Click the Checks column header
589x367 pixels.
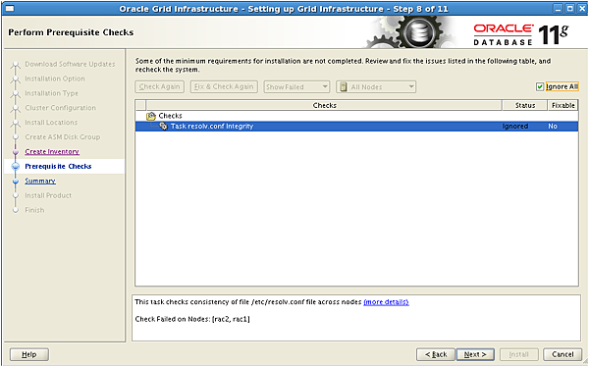[324, 106]
